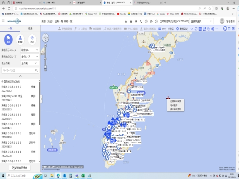Screen dimensions: 239x179
Task: Choose 近傍車両検索 in the map context menu
Action: click(x=176, y=101)
